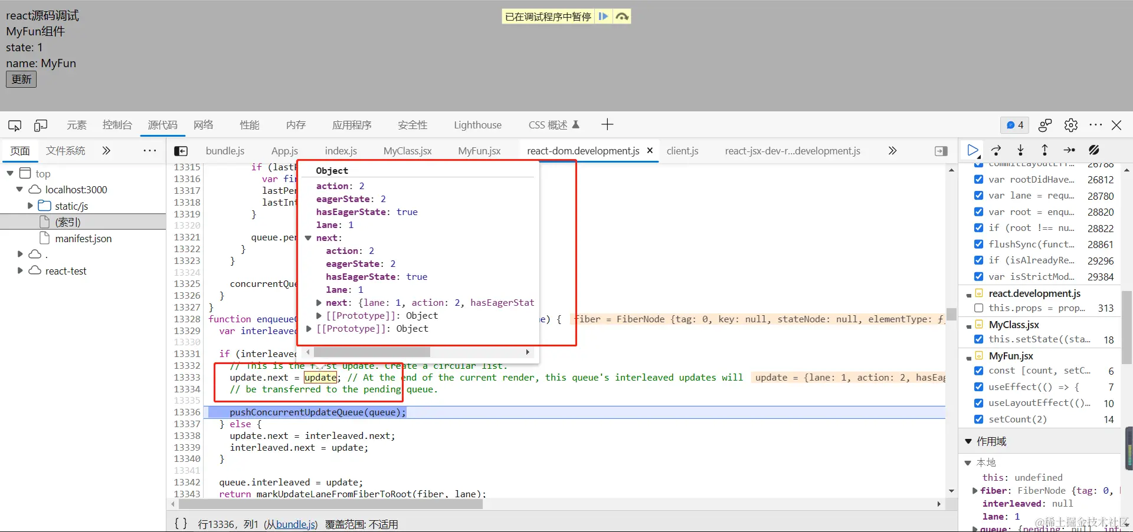This screenshot has width=1133, height=532.
Task: Click the feedback people icon in DevTools toolbar
Action: [x=1045, y=125]
